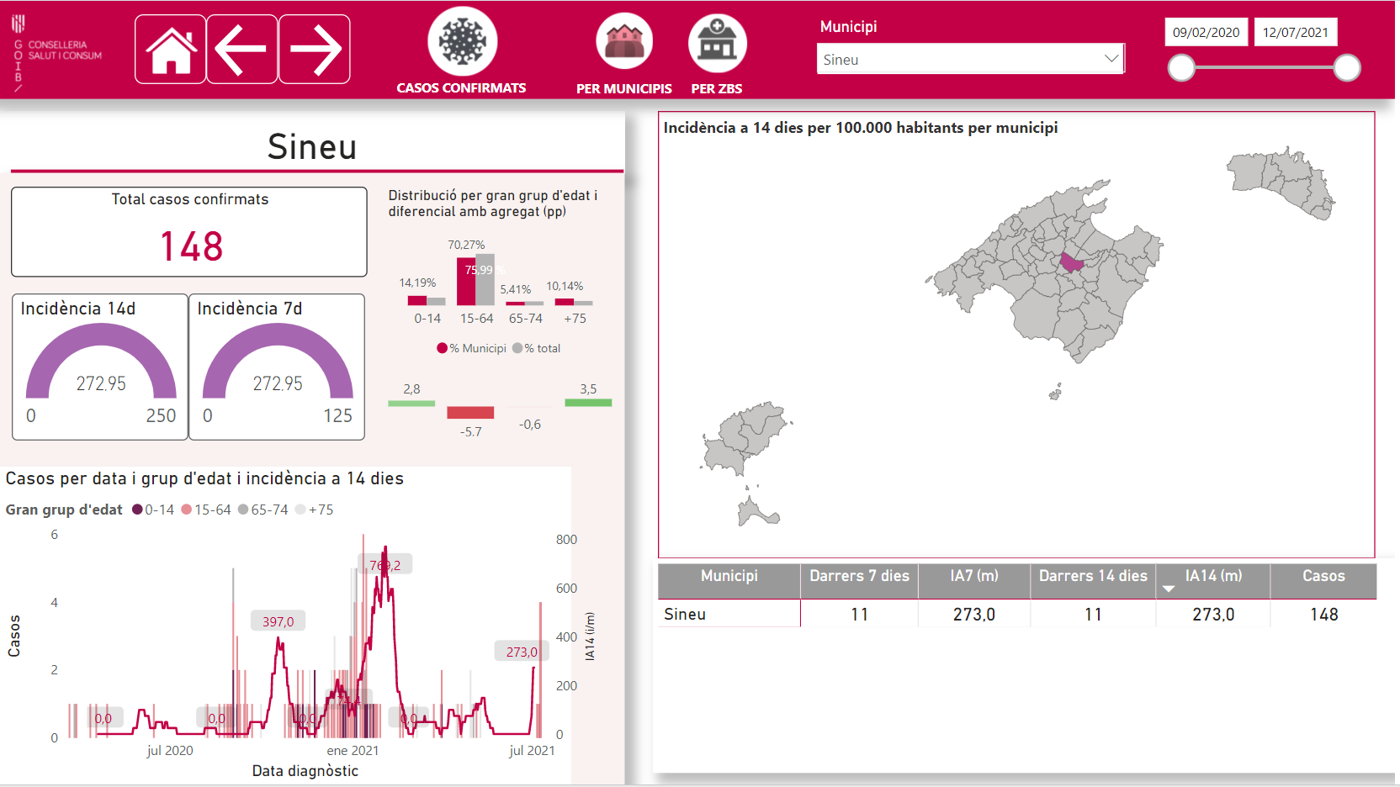Toggle the 0-14 age group legend item

(153, 510)
